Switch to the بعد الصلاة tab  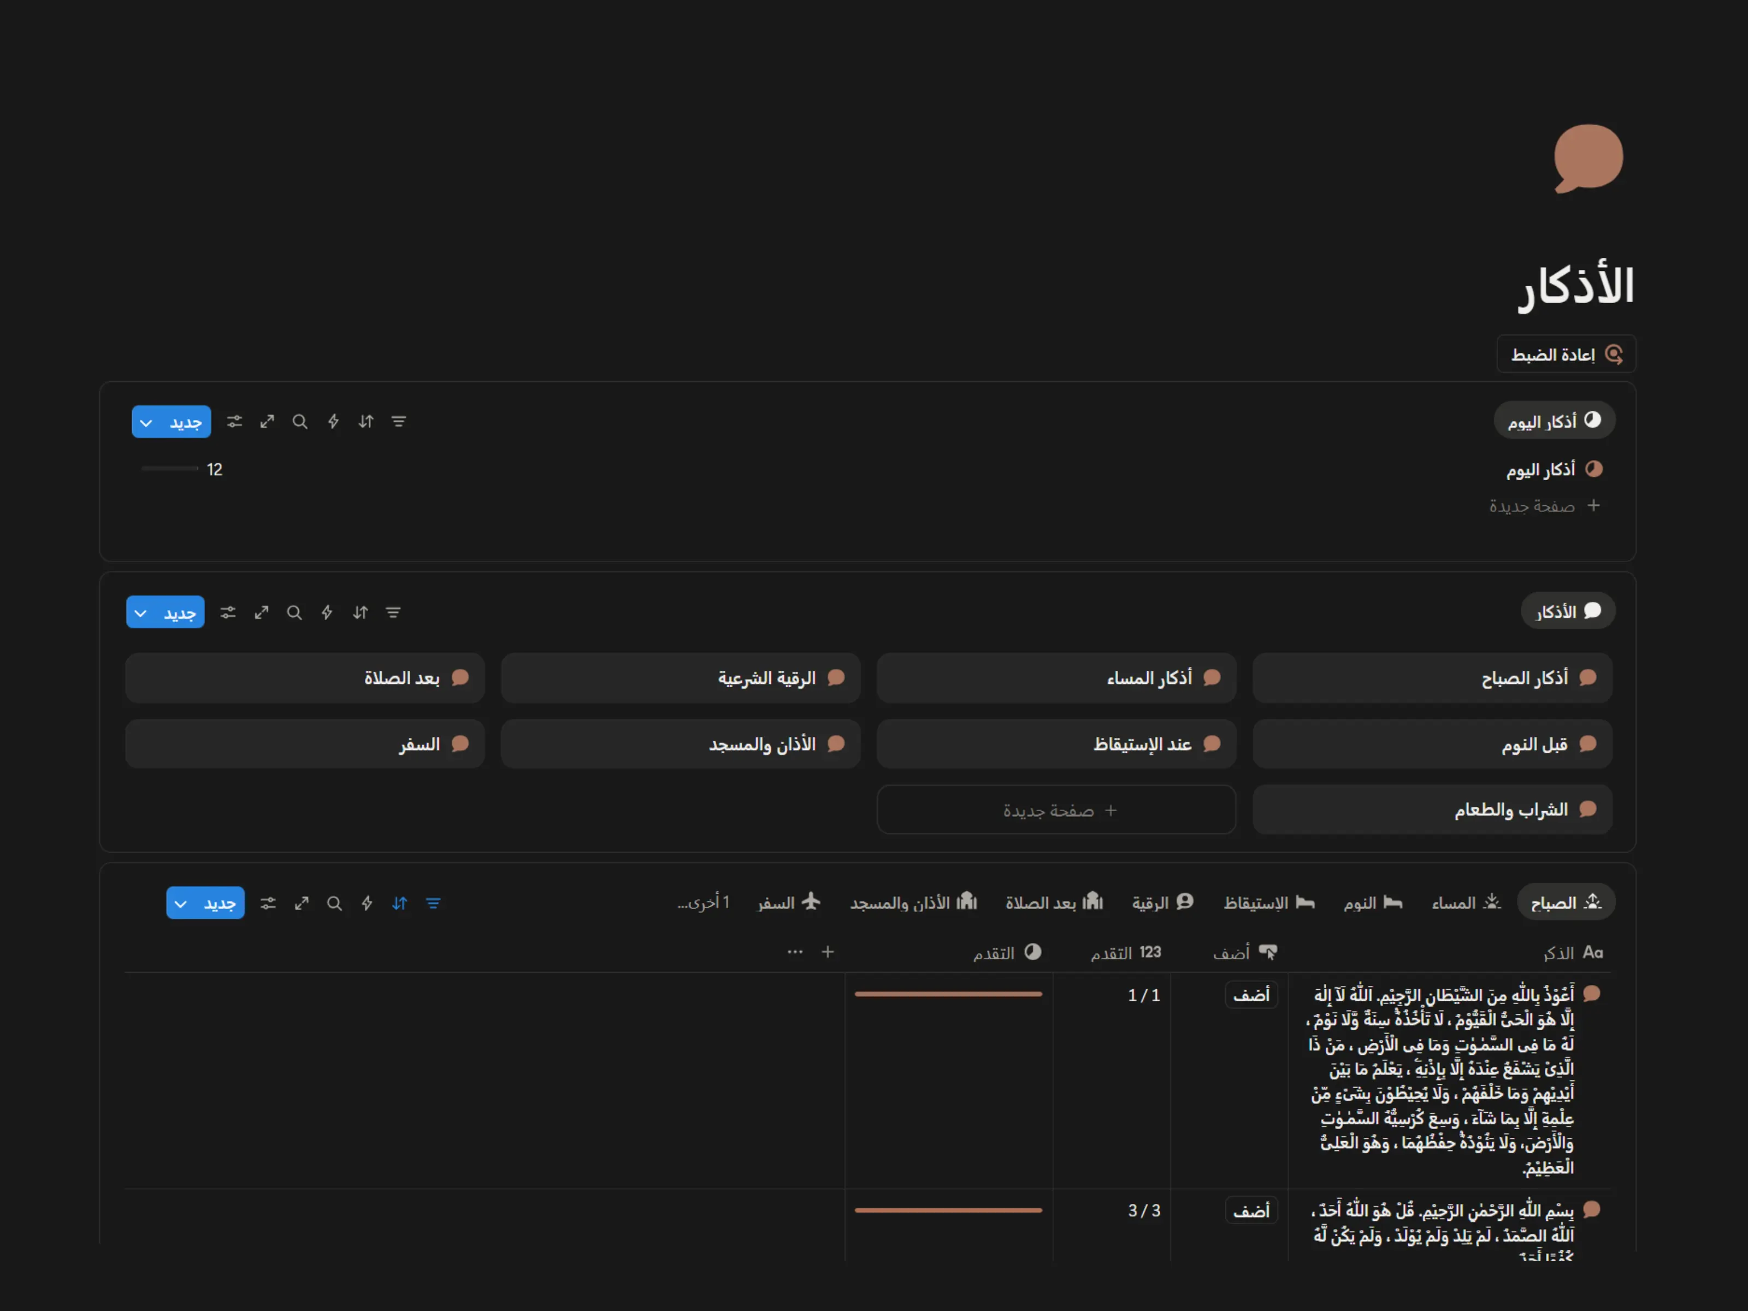[1053, 902]
